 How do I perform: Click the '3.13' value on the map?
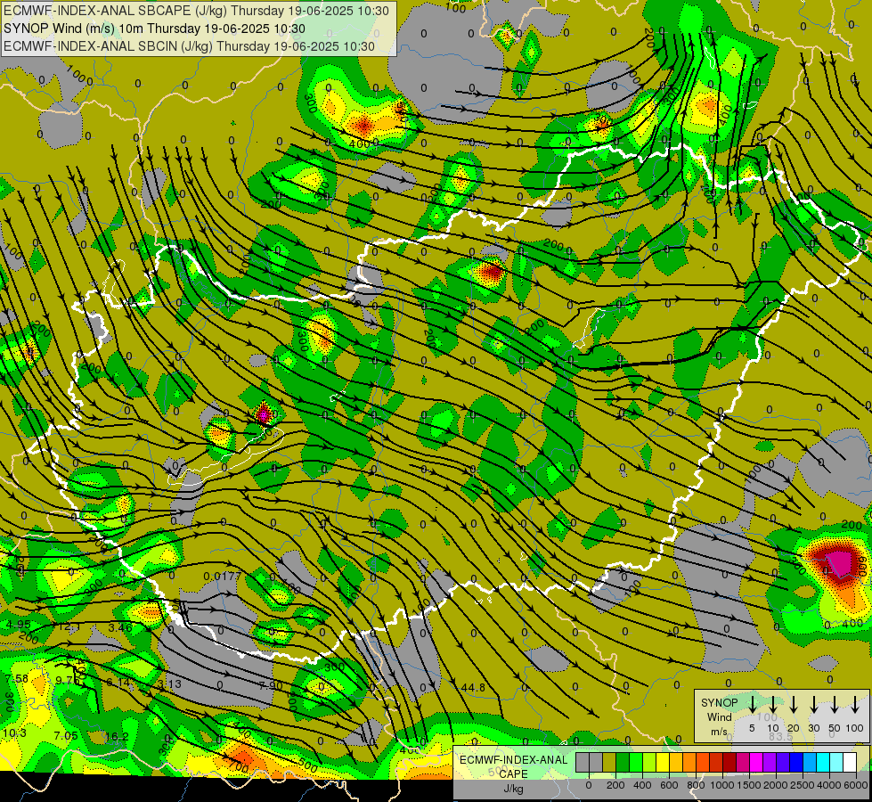coord(169,683)
